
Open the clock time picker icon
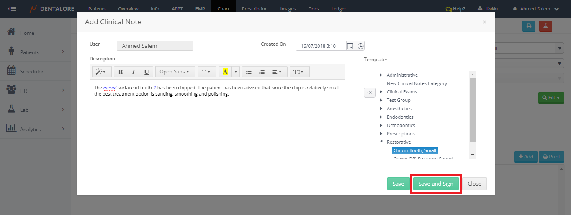360,46
